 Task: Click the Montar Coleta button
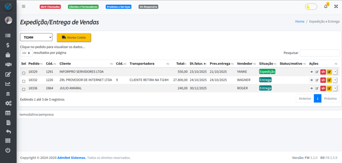(x=74, y=38)
